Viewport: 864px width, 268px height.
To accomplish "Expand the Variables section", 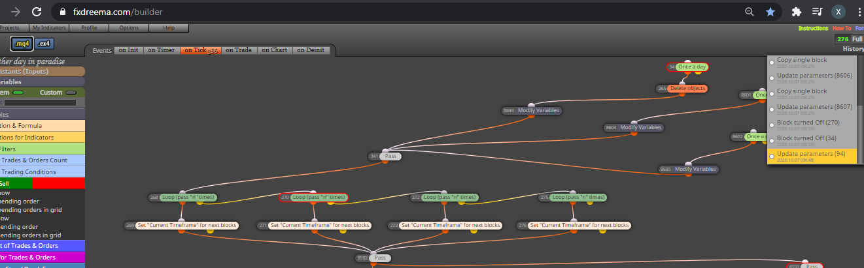I will pyautogui.click(x=43, y=82).
